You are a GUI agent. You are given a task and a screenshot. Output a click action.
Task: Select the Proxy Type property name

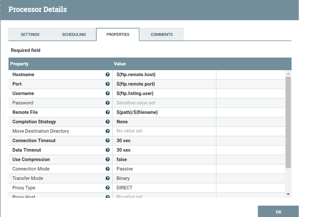pyautogui.click(x=24, y=188)
